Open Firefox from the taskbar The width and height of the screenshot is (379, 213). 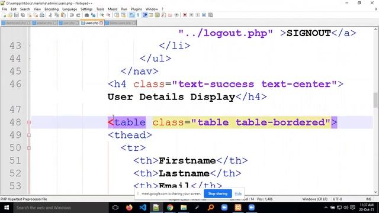point(129,208)
